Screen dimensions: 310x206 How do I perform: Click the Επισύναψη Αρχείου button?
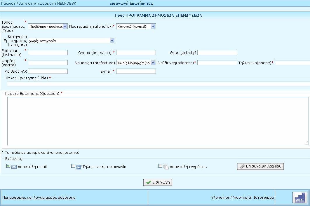(x=260, y=166)
